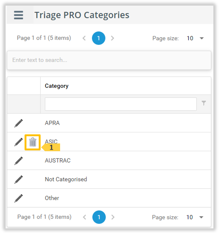Sort by the Category column header
The width and height of the screenshot is (219, 234).
(x=57, y=86)
